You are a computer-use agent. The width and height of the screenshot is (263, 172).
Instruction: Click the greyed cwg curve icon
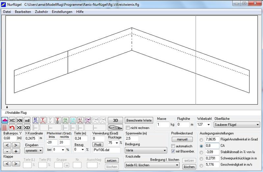coord(103,120)
